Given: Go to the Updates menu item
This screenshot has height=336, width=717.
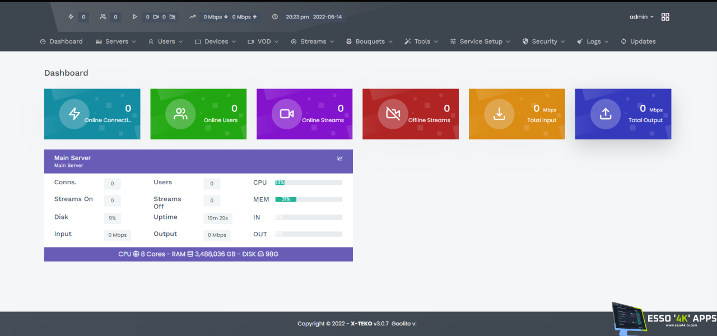Looking at the screenshot, I should click(x=638, y=41).
